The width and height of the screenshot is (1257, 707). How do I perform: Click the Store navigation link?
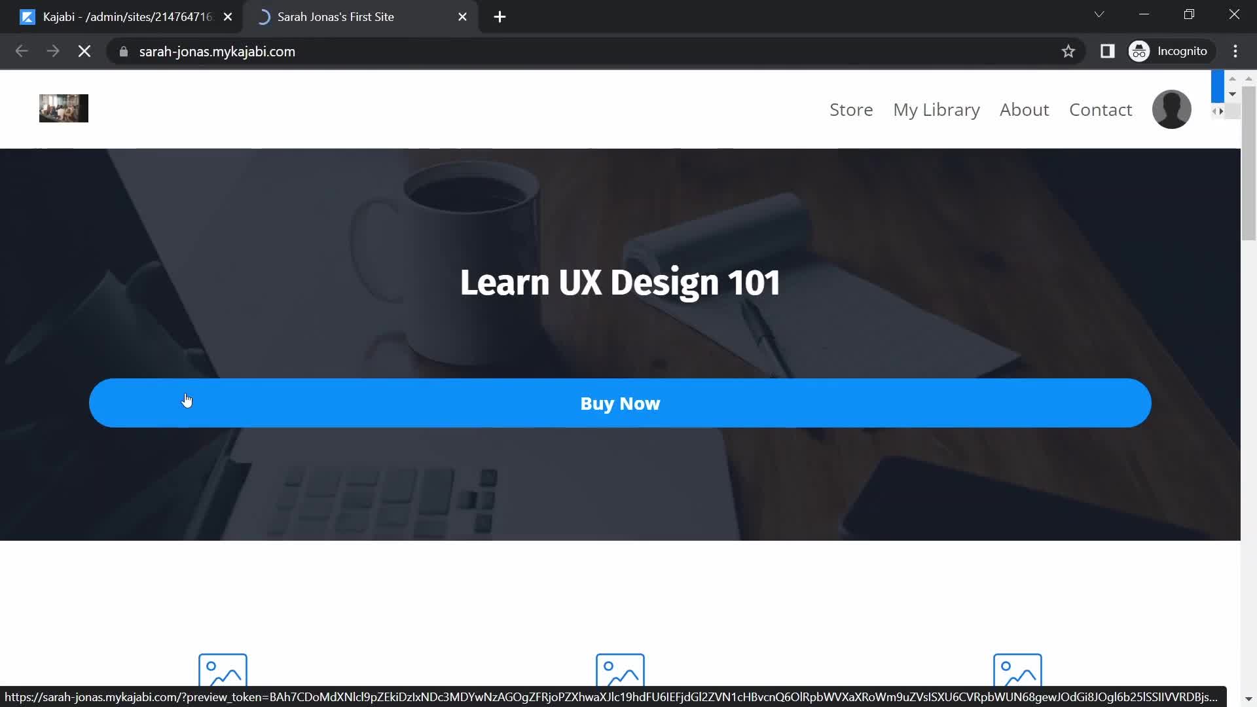click(851, 109)
